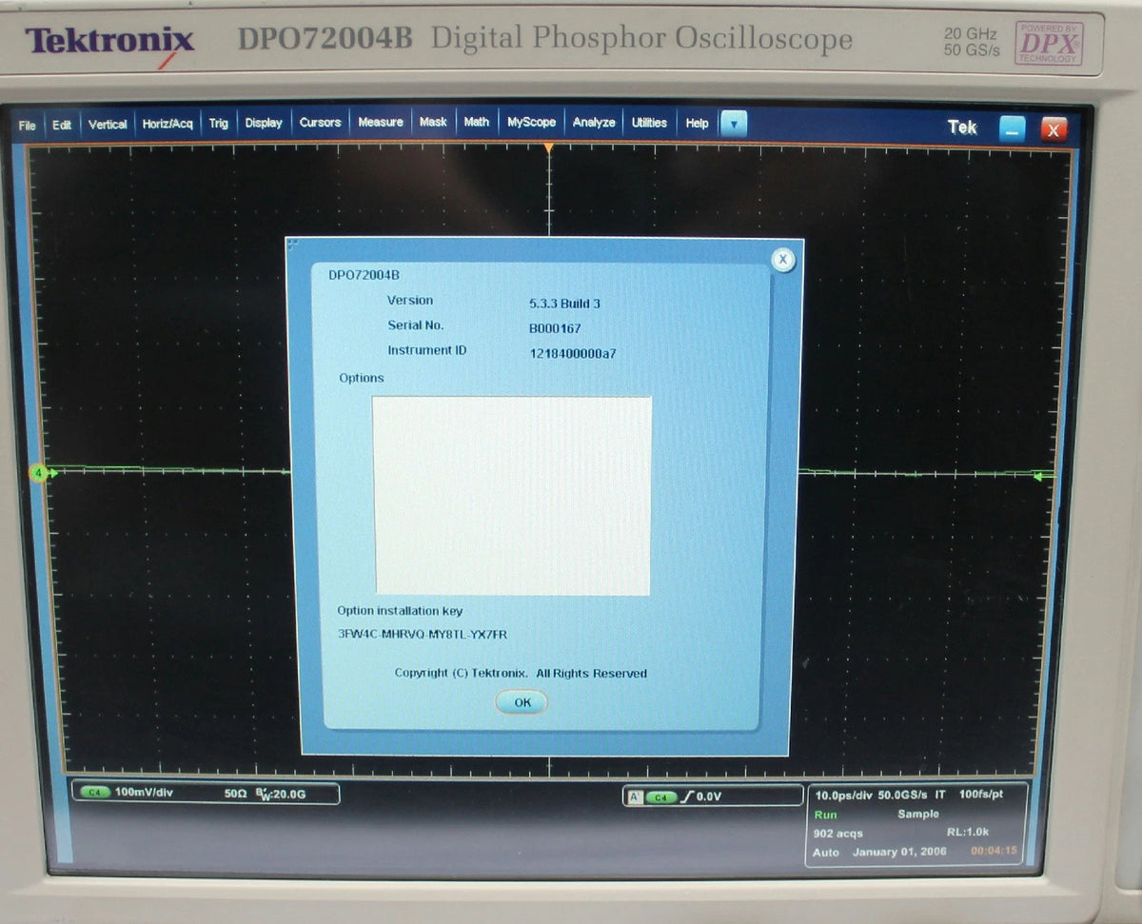Viewport: 1142px width, 924px height.
Task: Click the Run status text
Action: click(825, 815)
